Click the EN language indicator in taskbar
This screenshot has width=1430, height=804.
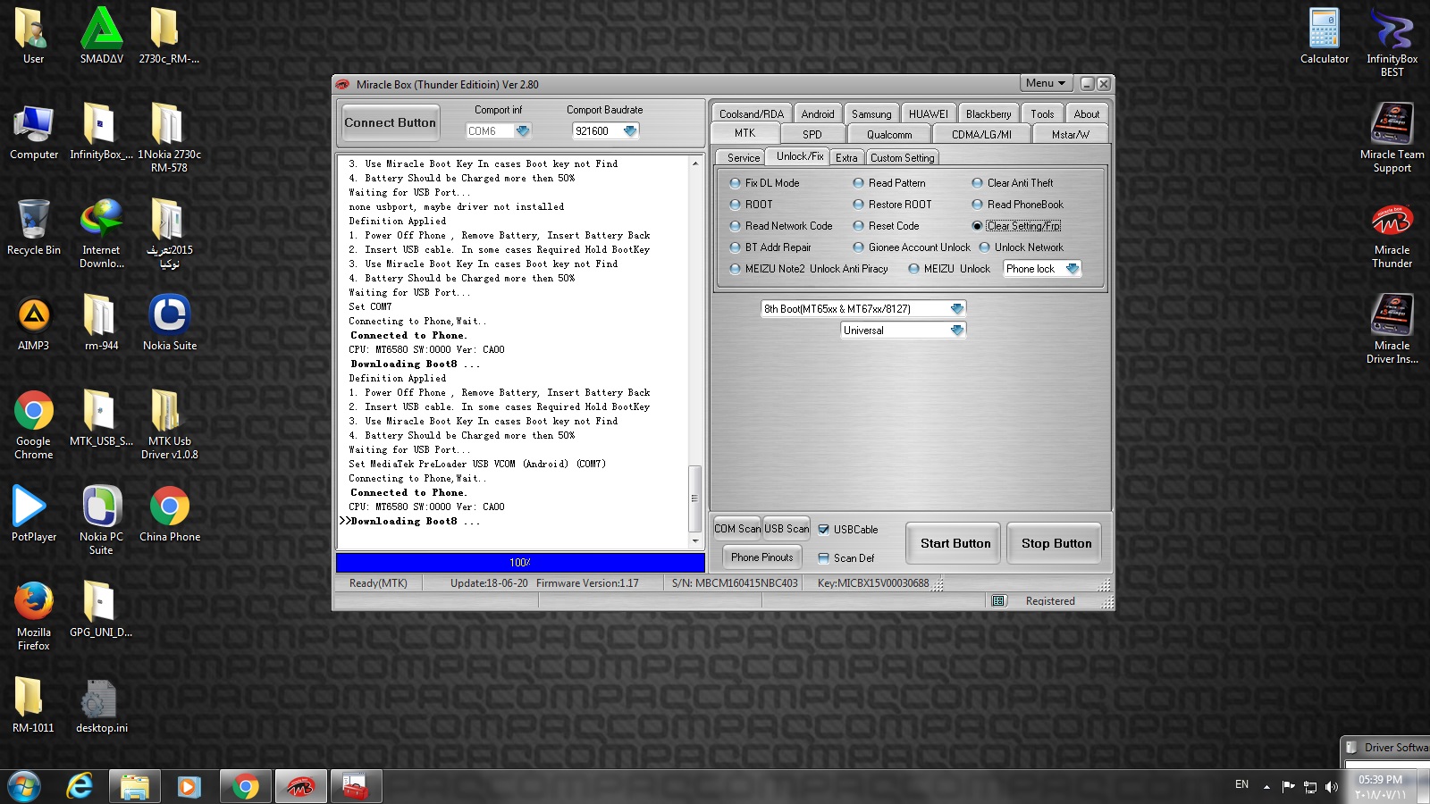point(1241,784)
